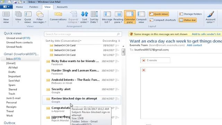222x125 pixels.
Task: Select the IndianOil Citi Card 10/4/2017 message
Action: coord(82,50)
